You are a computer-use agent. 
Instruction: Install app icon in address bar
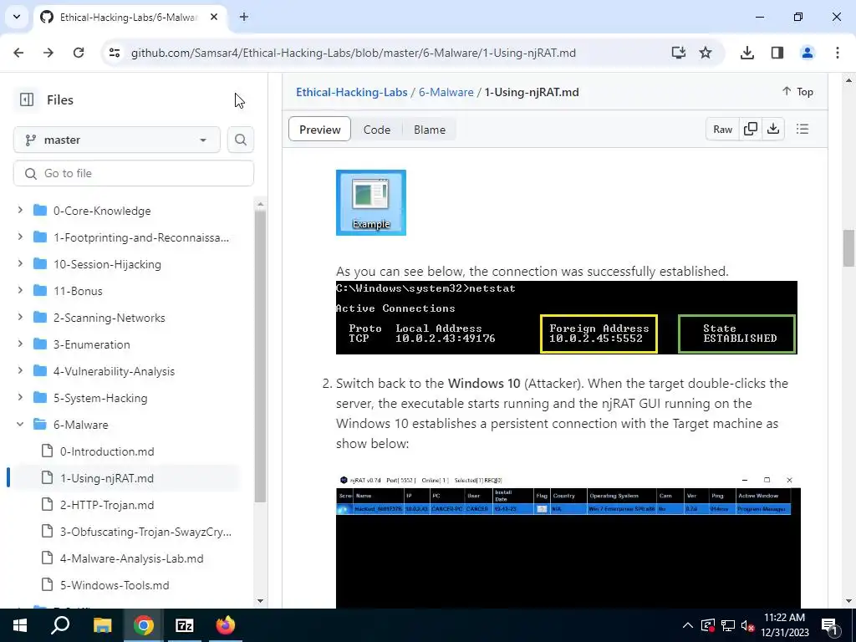679,53
